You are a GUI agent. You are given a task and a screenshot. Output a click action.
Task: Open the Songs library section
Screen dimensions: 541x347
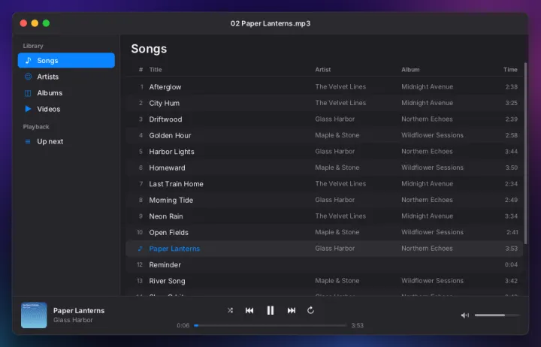pos(66,60)
